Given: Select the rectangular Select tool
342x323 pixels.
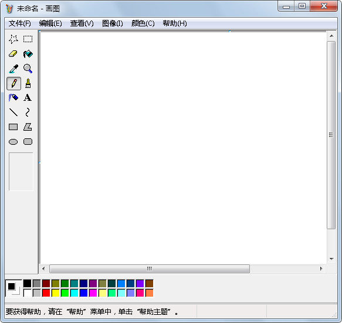Looking at the screenshot, I should click(x=28, y=39).
